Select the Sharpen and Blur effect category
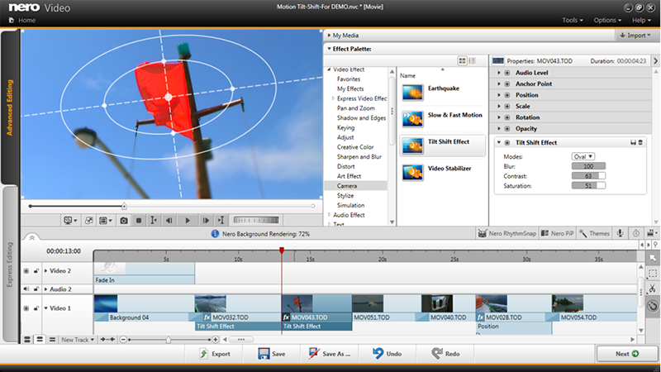 (x=359, y=156)
